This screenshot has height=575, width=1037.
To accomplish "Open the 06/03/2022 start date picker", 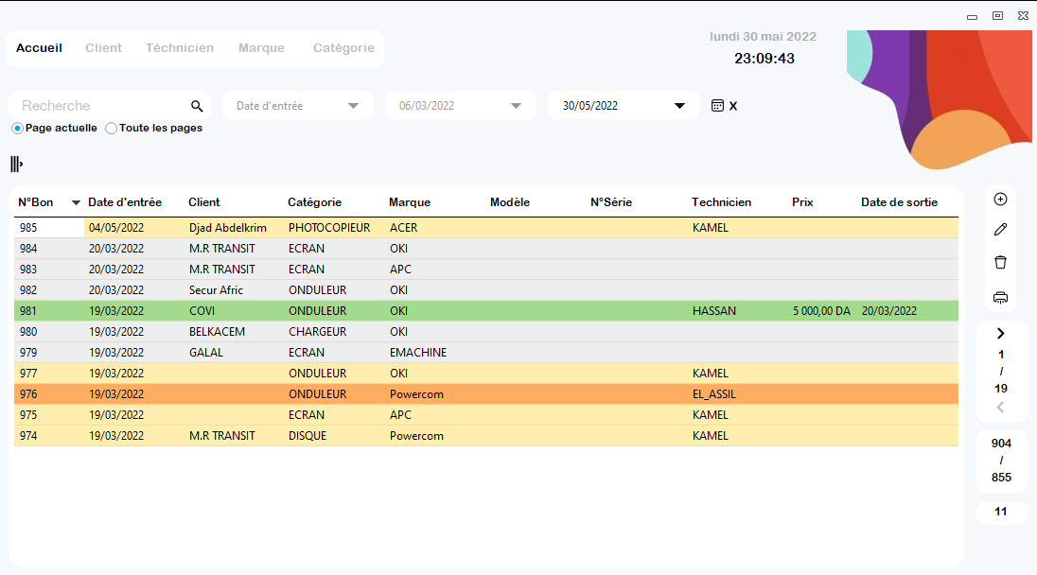I will pos(460,106).
